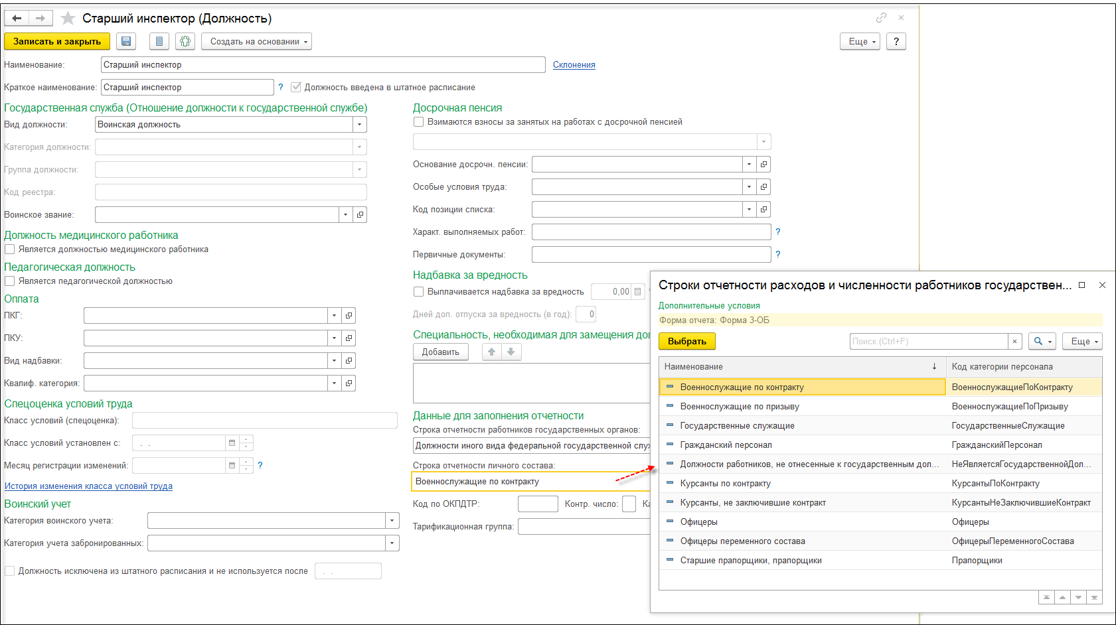Click Записать и закрыть
Viewport: 1116px width, 625px height.
[x=57, y=41]
